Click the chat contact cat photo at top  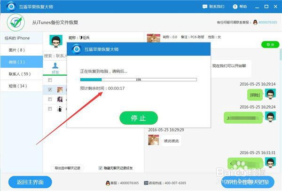[154, 38]
